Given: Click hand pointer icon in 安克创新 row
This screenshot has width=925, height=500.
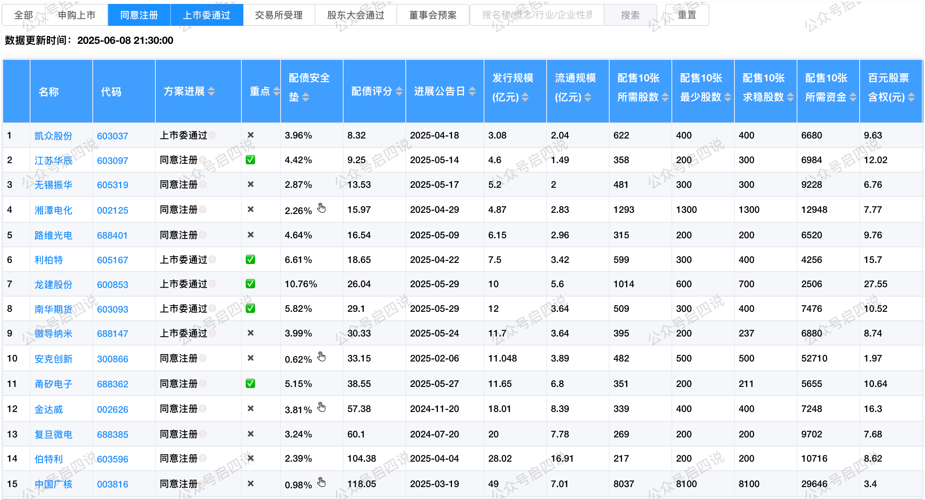Looking at the screenshot, I should [x=321, y=356].
